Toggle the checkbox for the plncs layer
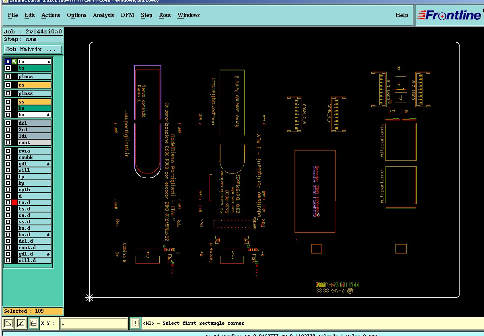This screenshot has width=484, height=336. (8, 76)
